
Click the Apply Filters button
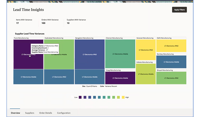pyautogui.click(x=179, y=10)
